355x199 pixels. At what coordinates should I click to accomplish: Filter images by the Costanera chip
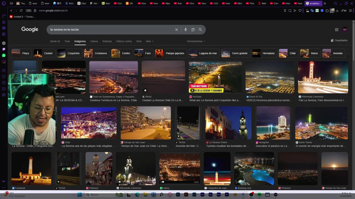(x=97, y=53)
